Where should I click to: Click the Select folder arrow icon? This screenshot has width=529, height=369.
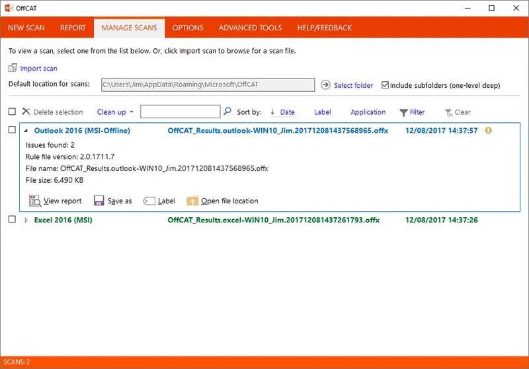click(325, 85)
